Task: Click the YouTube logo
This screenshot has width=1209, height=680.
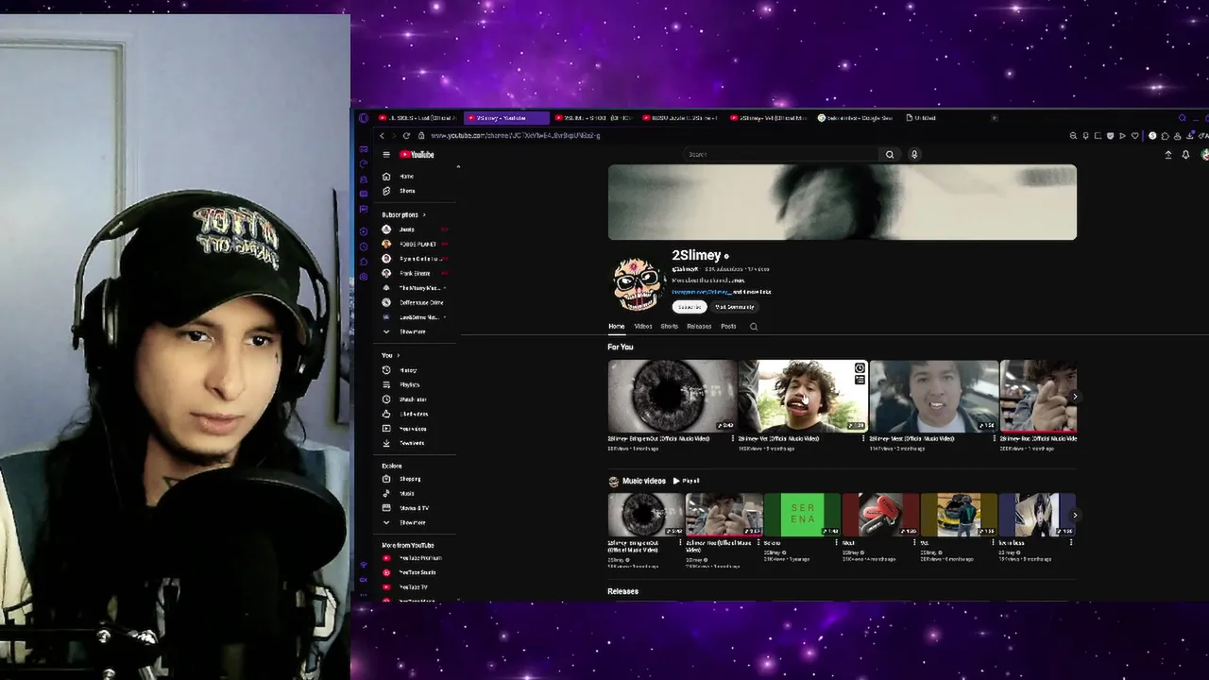Action: (x=417, y=155)
